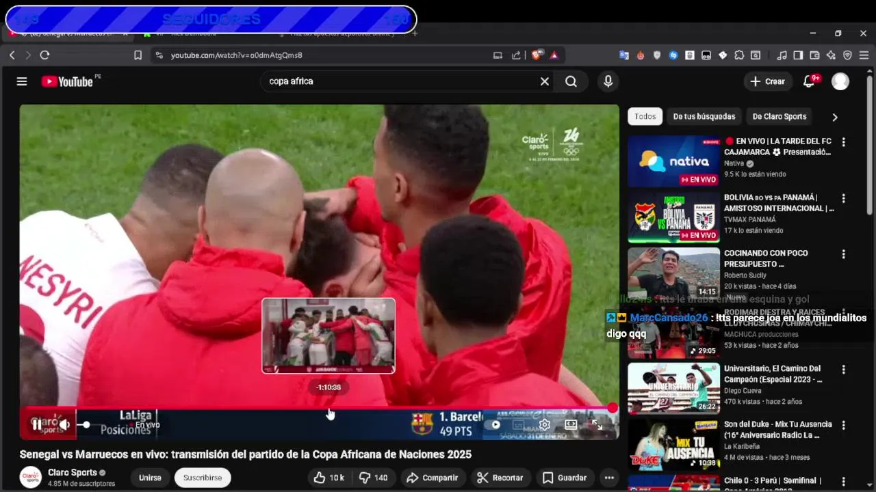Open the Leo AI sparkle icon

coord(831,55)
